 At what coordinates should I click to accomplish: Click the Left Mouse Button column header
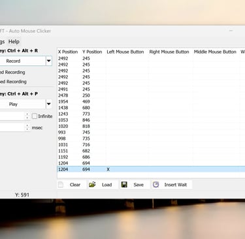pyautogui.click(x=125, y=52)
